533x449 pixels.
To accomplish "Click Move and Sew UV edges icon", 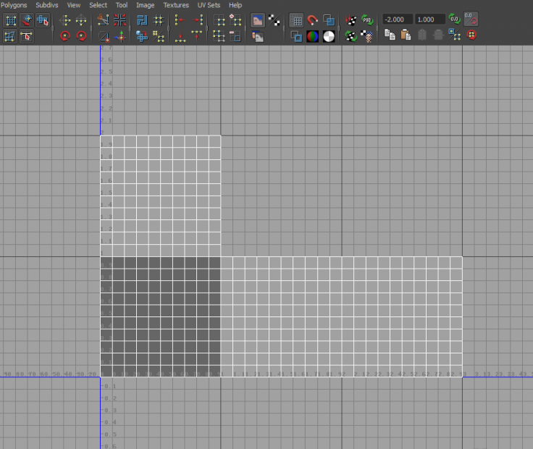I will 120,36.
